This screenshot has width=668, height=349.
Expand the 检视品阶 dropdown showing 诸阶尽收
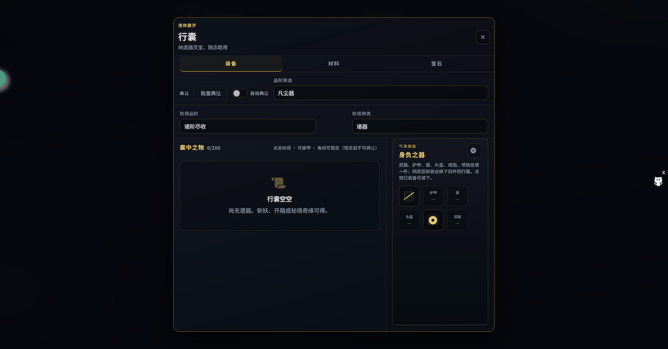[247, 126]
